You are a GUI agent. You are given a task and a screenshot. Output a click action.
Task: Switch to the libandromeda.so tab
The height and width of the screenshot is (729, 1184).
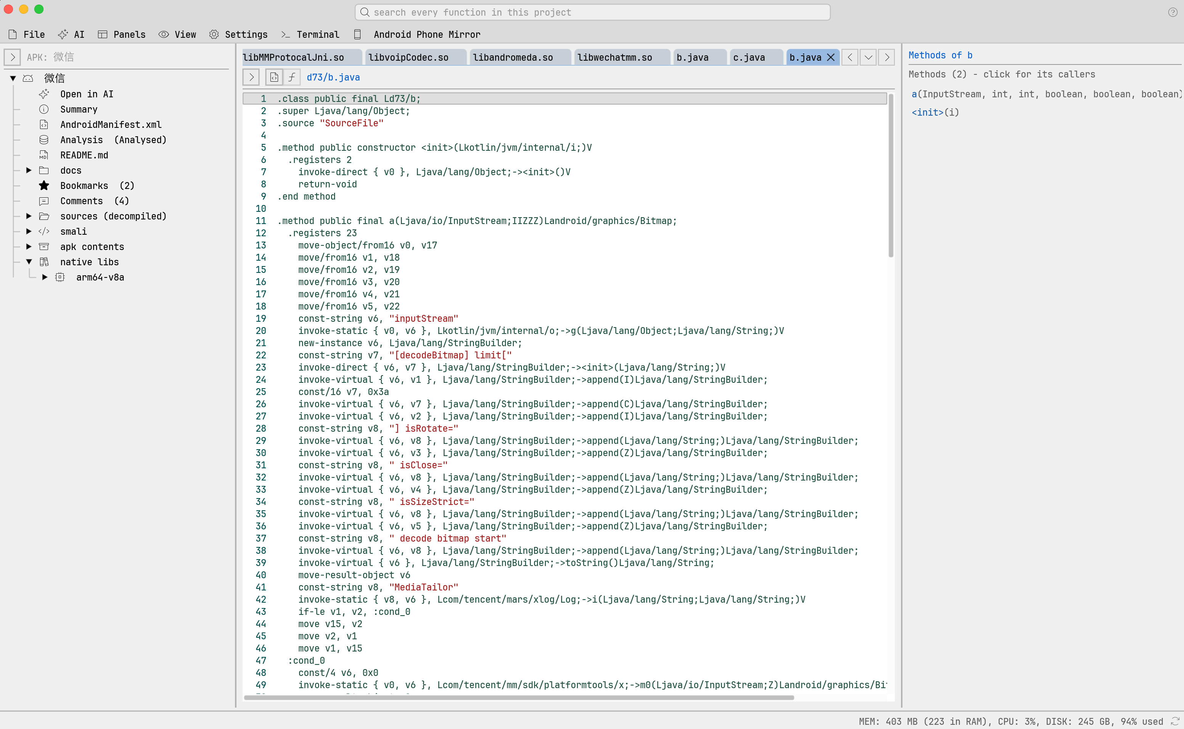pyautogui.click(x=520, y=57)
